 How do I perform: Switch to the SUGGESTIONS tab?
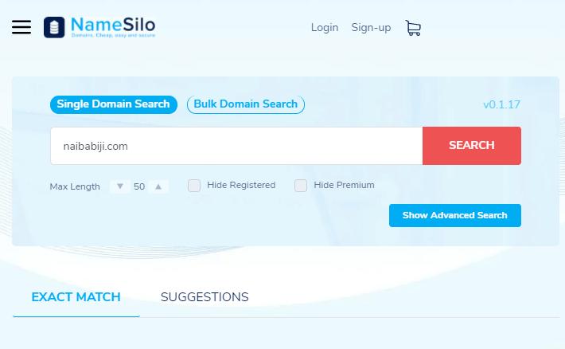point(205,297)
